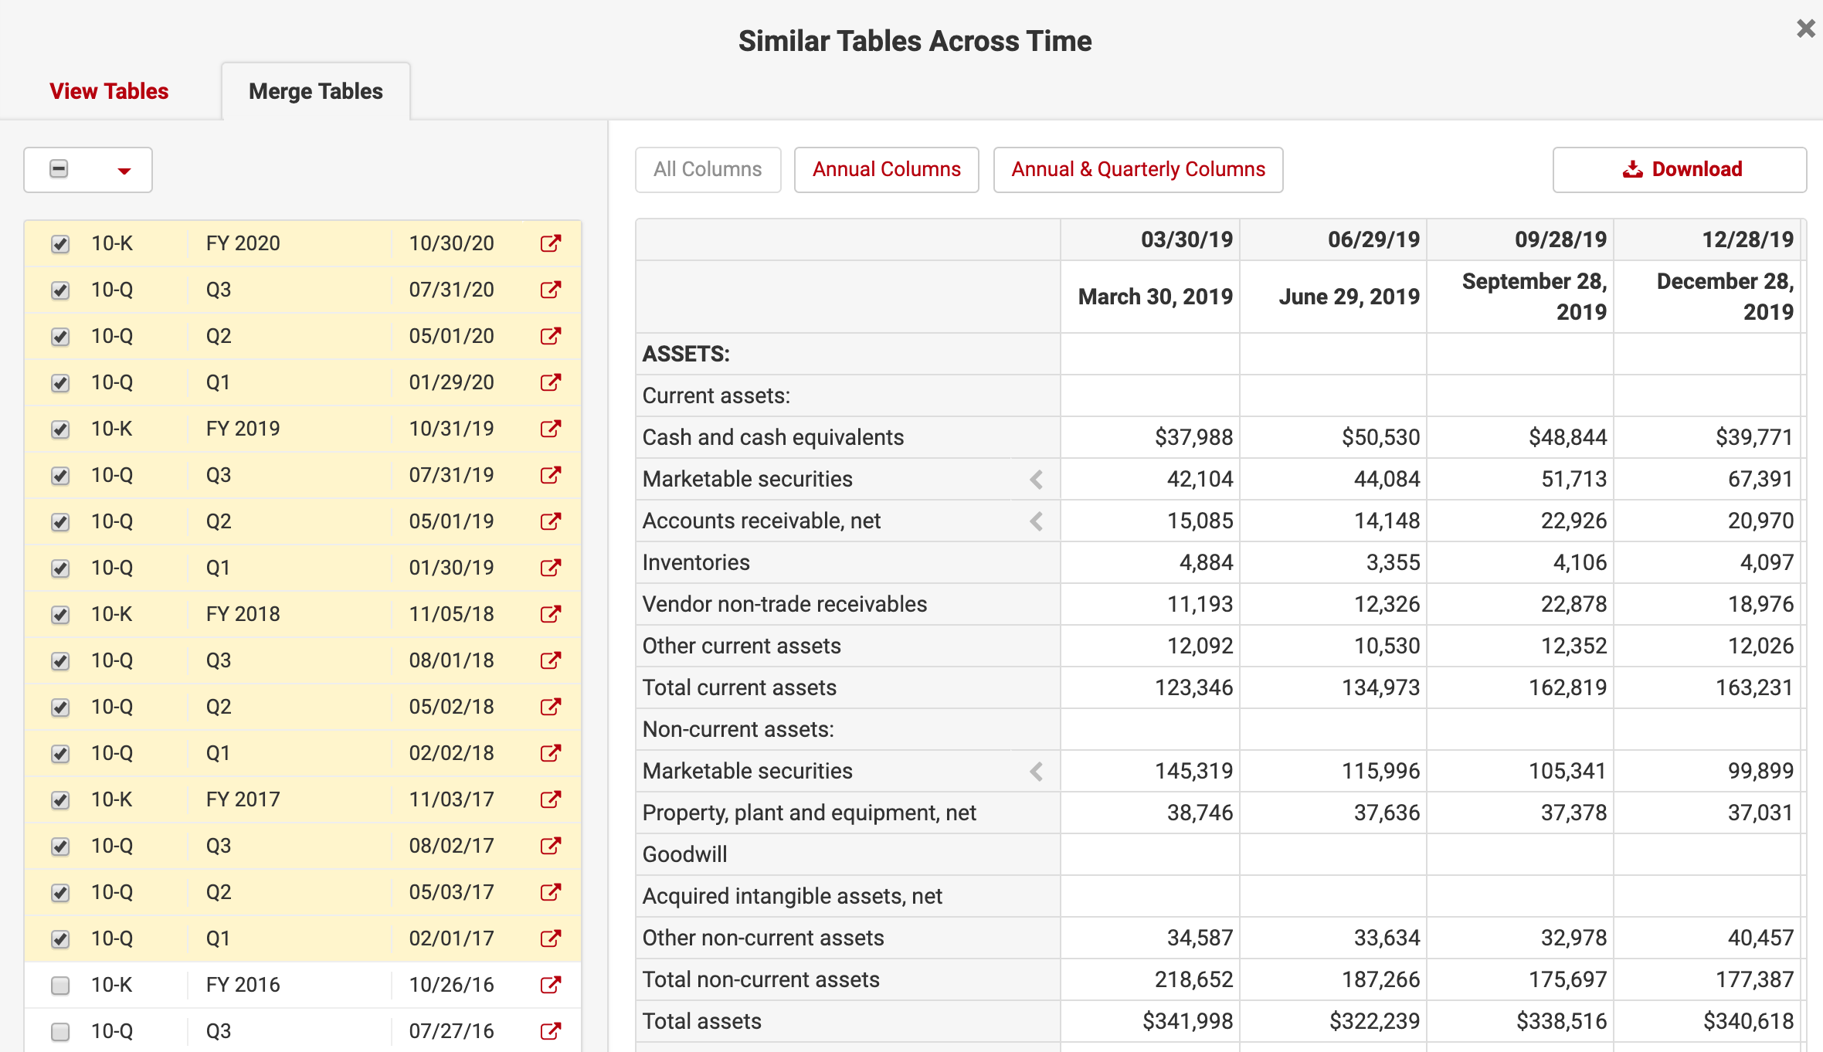Close the Similar Tables dialog
This screenshot has width=1823, height=1052.
(1805, 29)
